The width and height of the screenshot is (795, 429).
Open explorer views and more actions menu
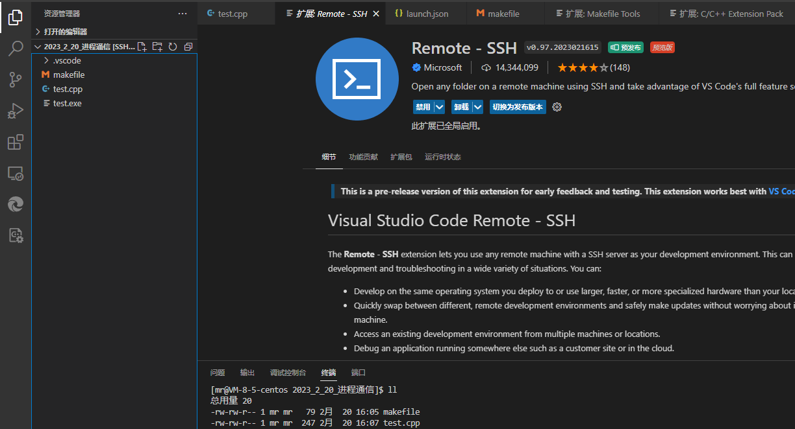click(183, 14)
